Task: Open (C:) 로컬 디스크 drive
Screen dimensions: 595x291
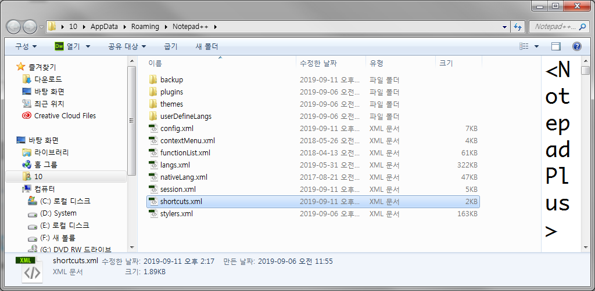Action: (x=65, y=201)
